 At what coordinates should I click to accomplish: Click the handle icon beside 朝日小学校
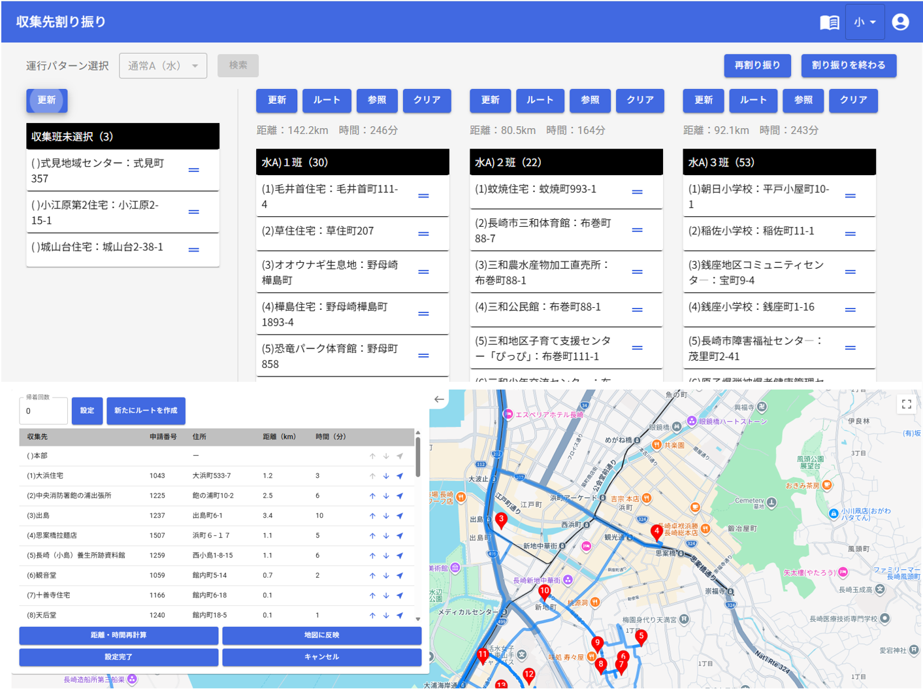(x=850, y=196)
